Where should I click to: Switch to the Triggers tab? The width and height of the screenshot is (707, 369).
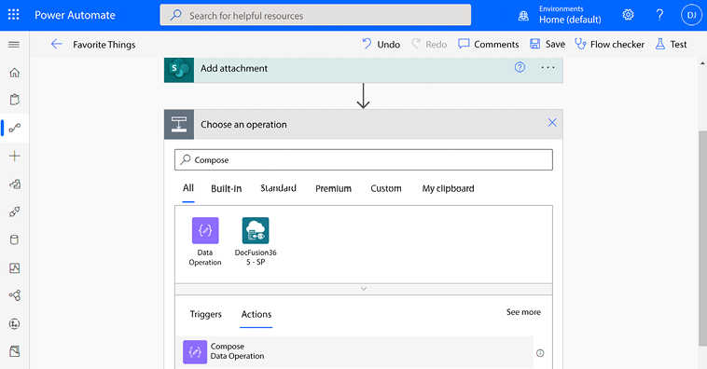205,314
